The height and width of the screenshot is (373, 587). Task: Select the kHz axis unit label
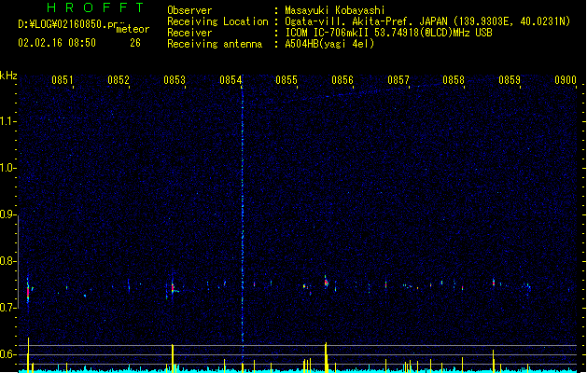8,76
